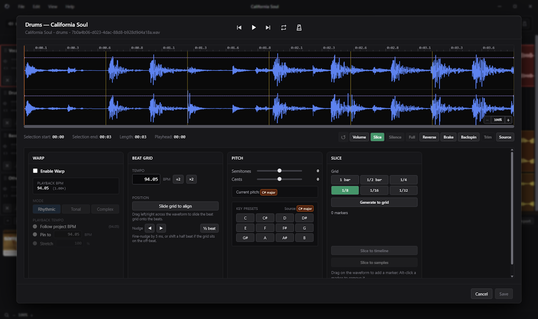Viewport: 538px width, 319px height.
Task: Select the Silence tool
Action: [x=395, y=137]
